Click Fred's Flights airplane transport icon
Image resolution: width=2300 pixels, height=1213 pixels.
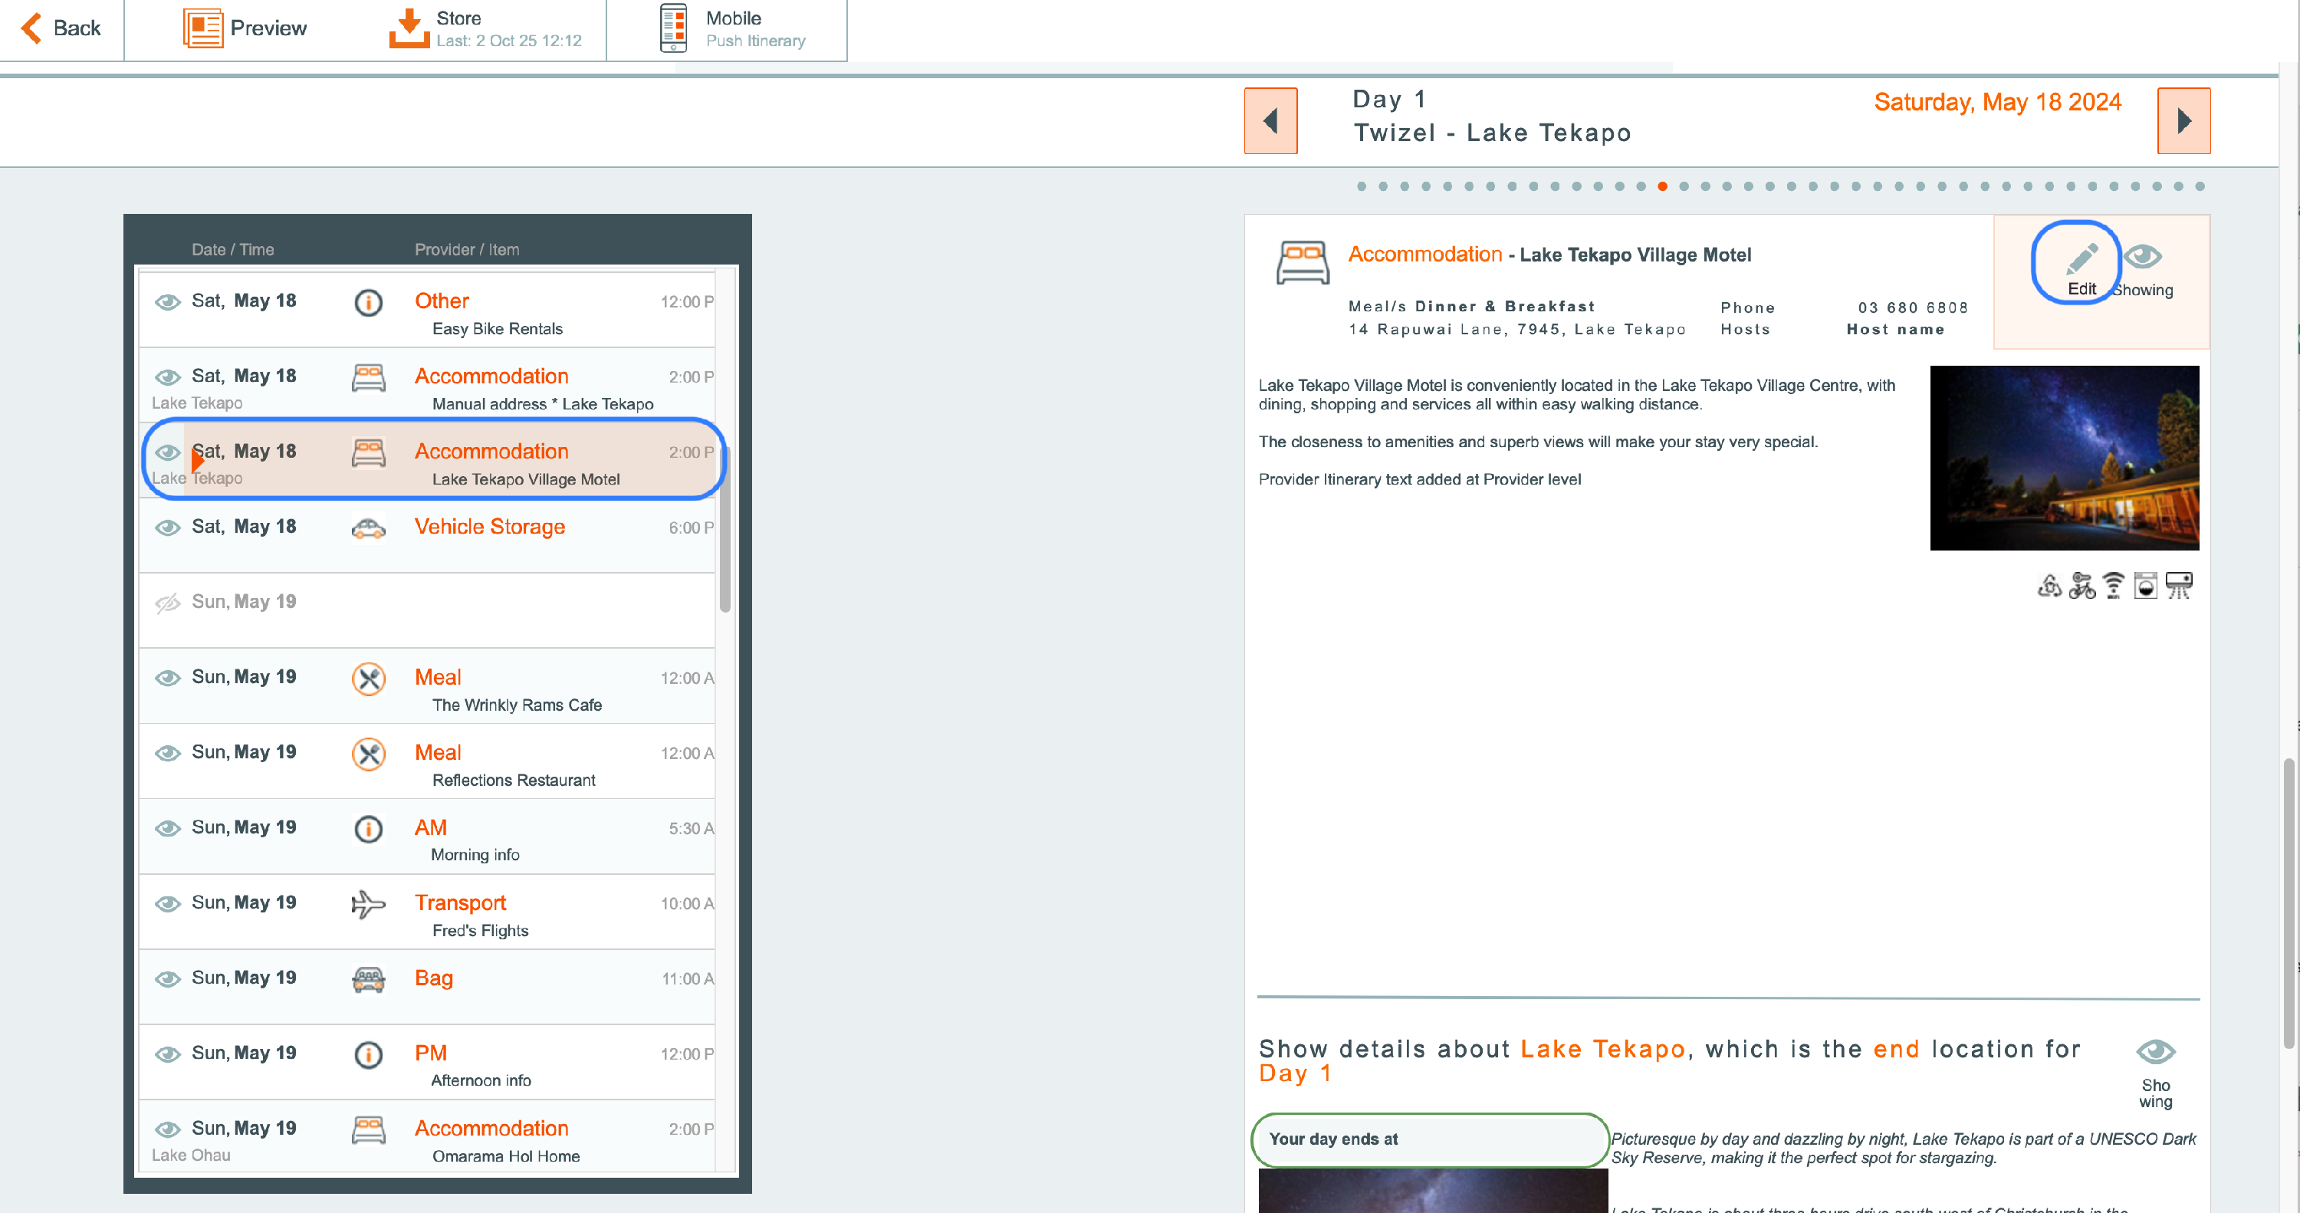pos(368,903)
